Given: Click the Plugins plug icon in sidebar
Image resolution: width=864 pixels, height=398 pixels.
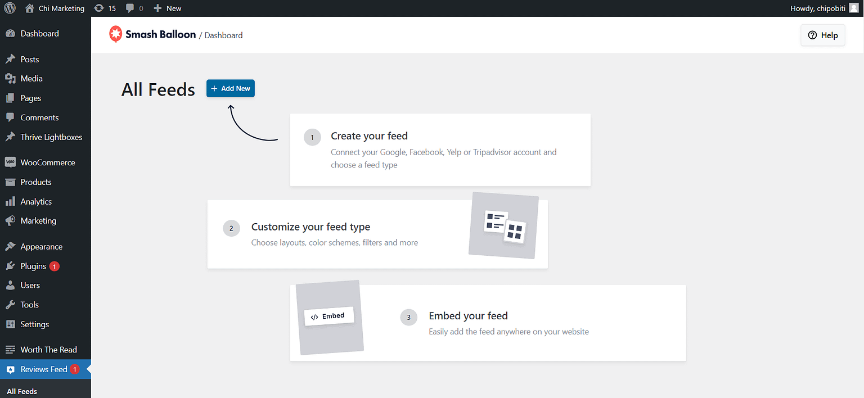Looking at the screenshot, I should coord(10,266).
